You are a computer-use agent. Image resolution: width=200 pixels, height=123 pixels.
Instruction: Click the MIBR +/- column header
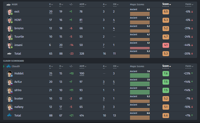(x=71, y=4)
